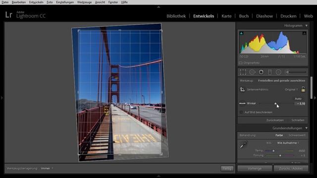Open the Hilfe menu

point(124,2)
